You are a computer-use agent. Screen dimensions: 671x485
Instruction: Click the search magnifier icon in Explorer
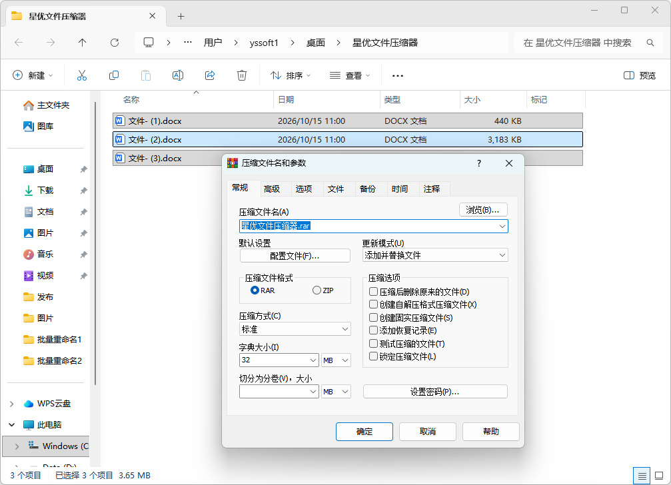pyautogui.click(x=650, y=43)
